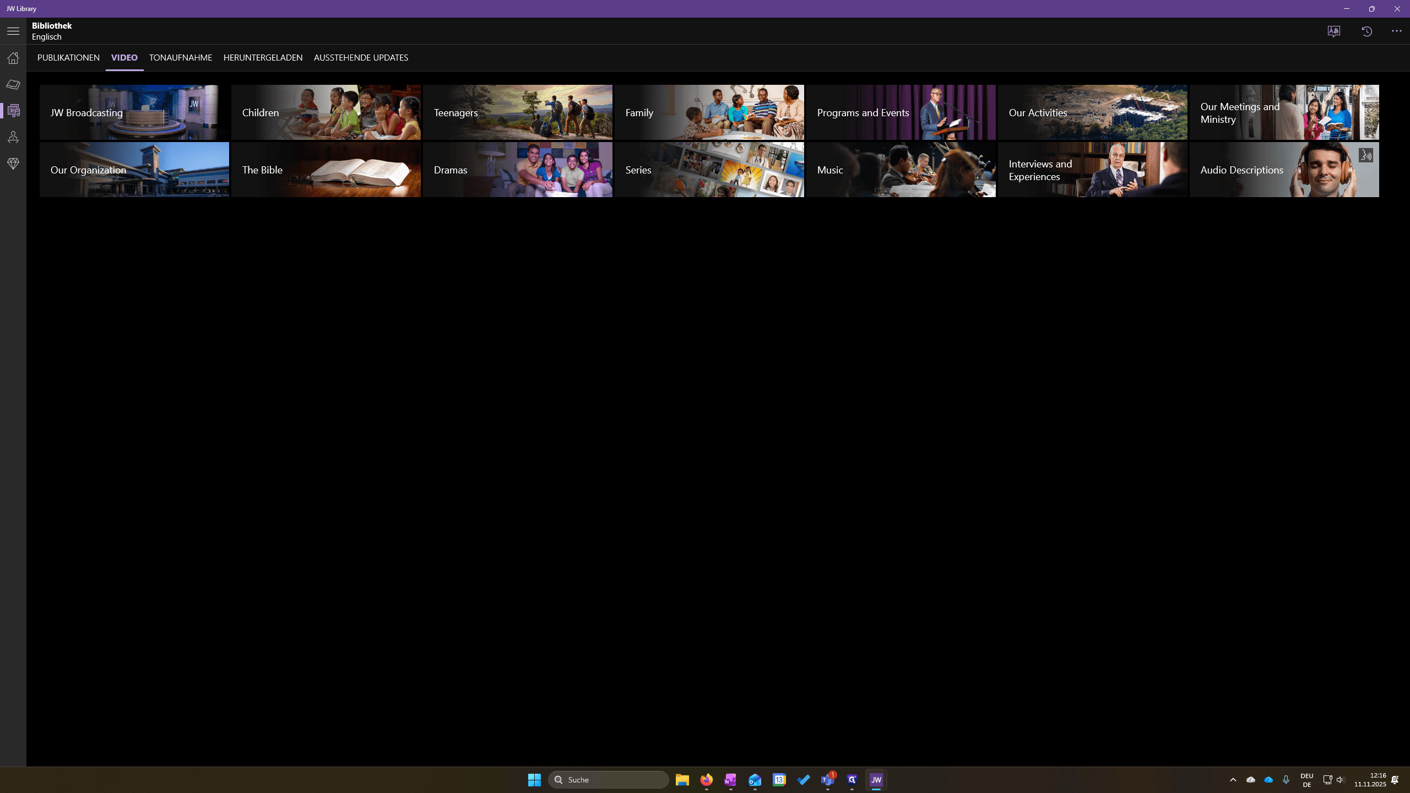Open the Library media sidebar icon
Viewport: 1410px width, 793px height.
(x=13, y=111)
